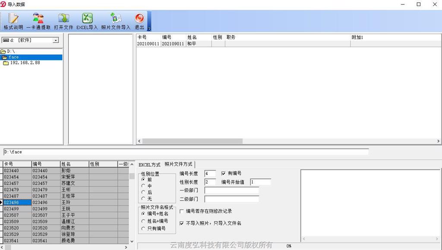Select the face folder in tree
The image size is (442, 250).
coord(13,57)
